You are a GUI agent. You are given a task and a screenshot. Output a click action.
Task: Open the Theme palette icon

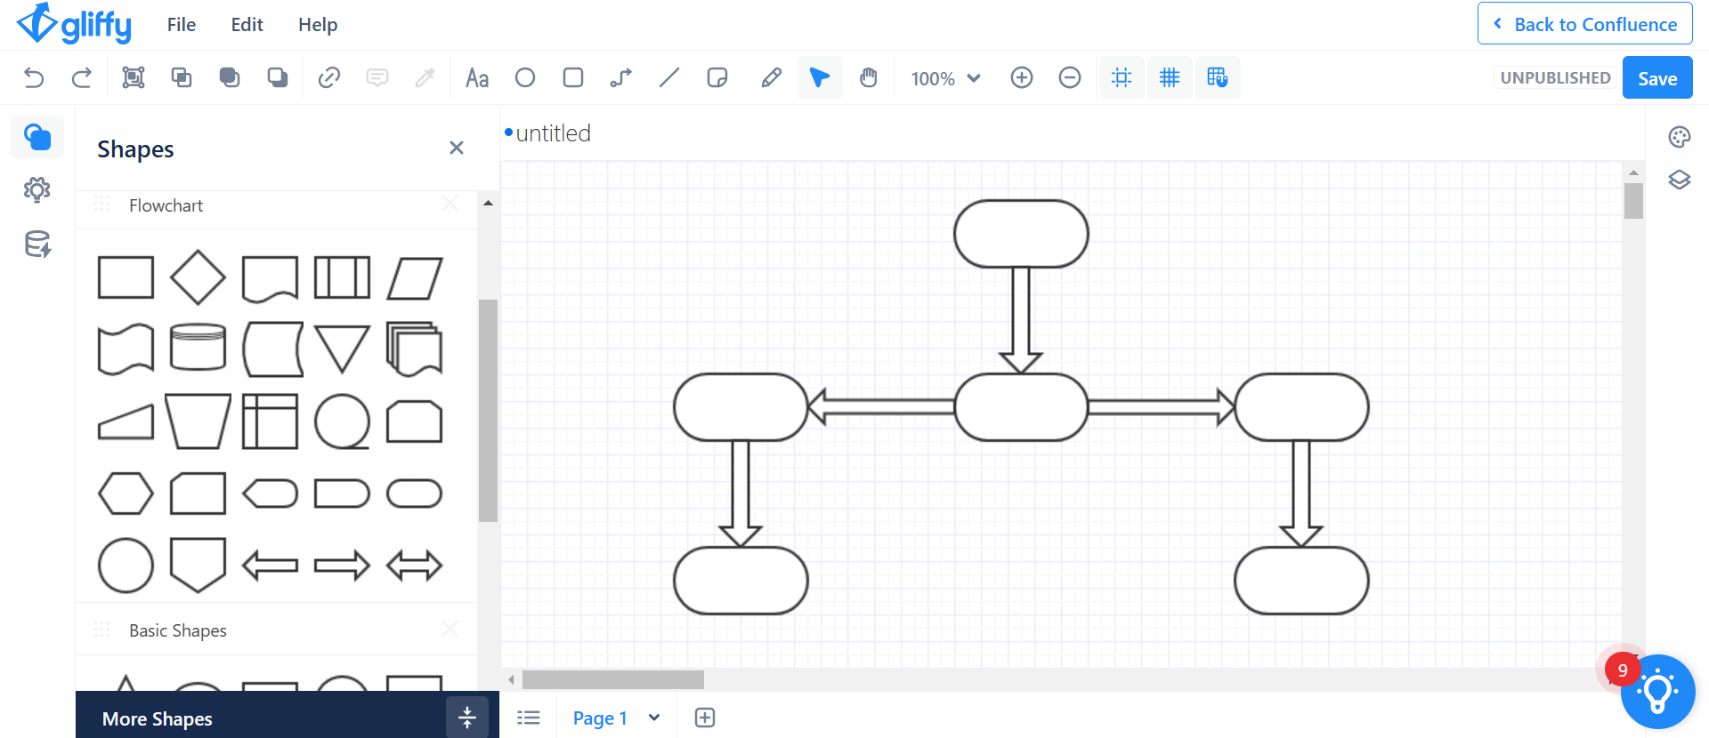(1679, 137)
